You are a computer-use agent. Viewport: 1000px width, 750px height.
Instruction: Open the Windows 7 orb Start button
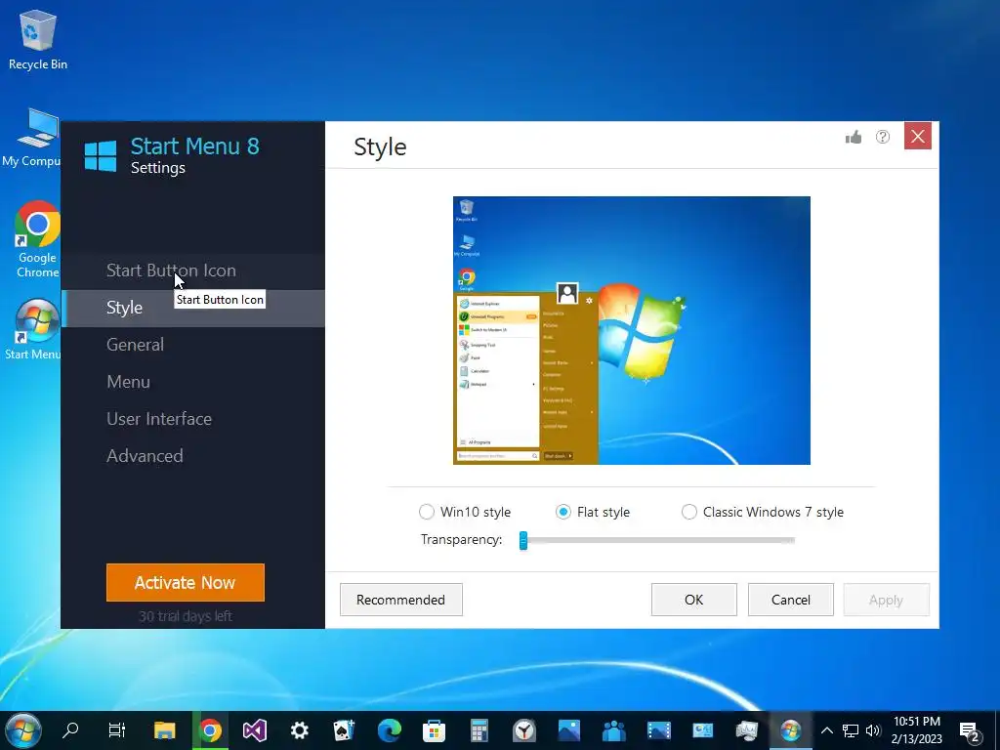point(22,730)
